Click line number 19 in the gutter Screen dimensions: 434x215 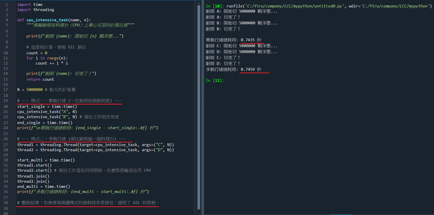[6, 101]
